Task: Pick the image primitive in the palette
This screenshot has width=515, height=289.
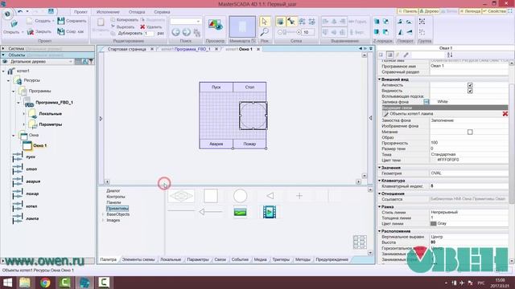Action: 240,212
